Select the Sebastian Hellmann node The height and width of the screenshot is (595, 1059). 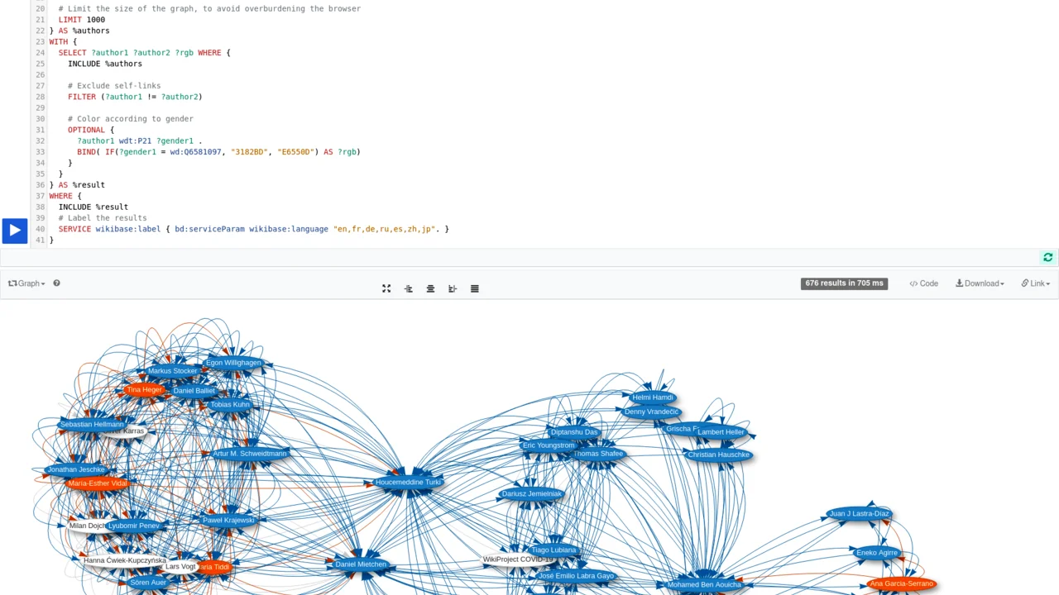[x=92, y=425]
